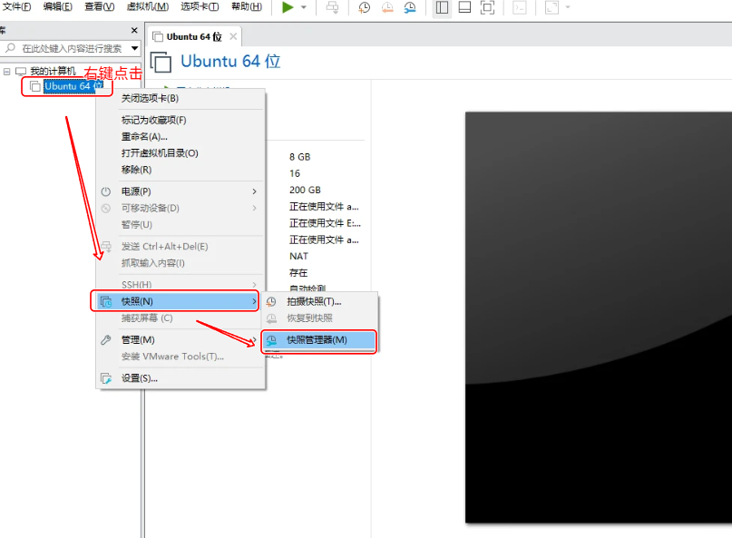Toggle the thumbnail bar view icon

464,7
